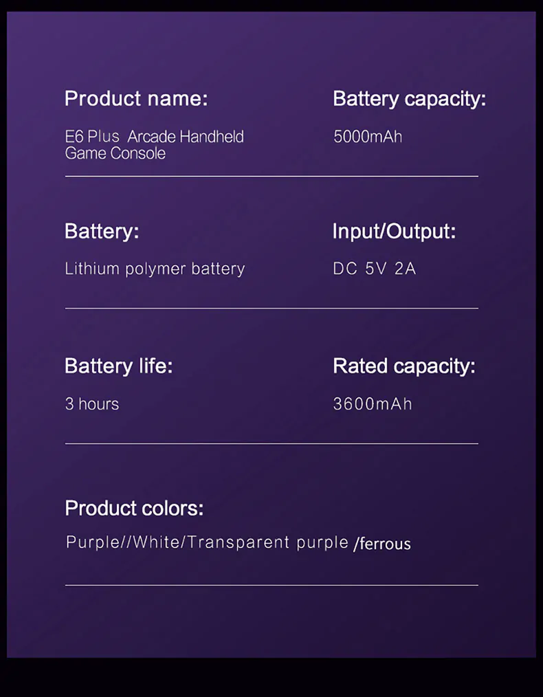
Task: Click the "Battery capacity:" heading
Action: pyautogui.click(x=409, y=99)
